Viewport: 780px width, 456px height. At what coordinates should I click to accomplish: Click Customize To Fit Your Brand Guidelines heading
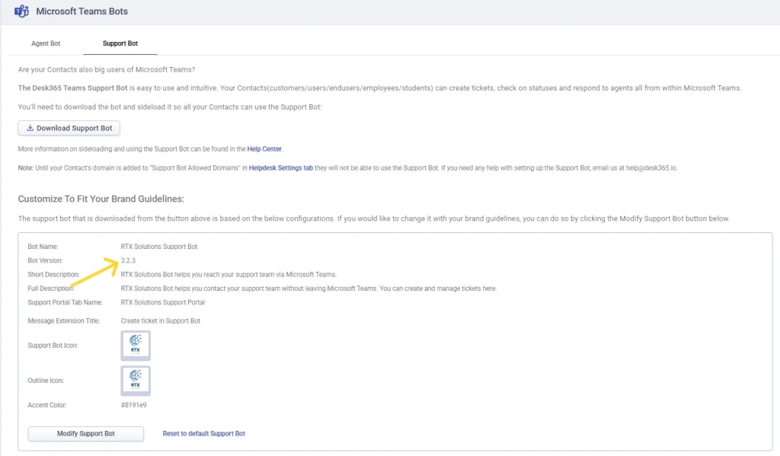click(101, 199)
